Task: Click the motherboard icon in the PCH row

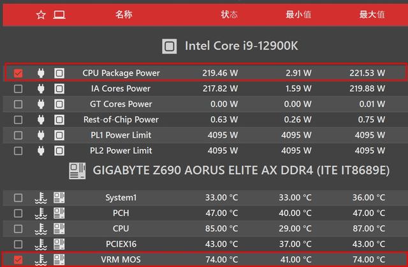Action: click(x=59, y=213)
